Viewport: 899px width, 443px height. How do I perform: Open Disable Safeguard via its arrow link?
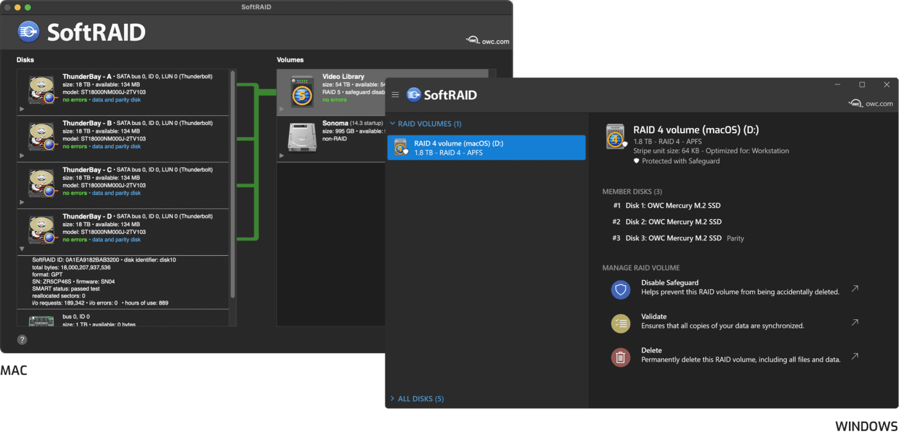click(x=854, y=288)
